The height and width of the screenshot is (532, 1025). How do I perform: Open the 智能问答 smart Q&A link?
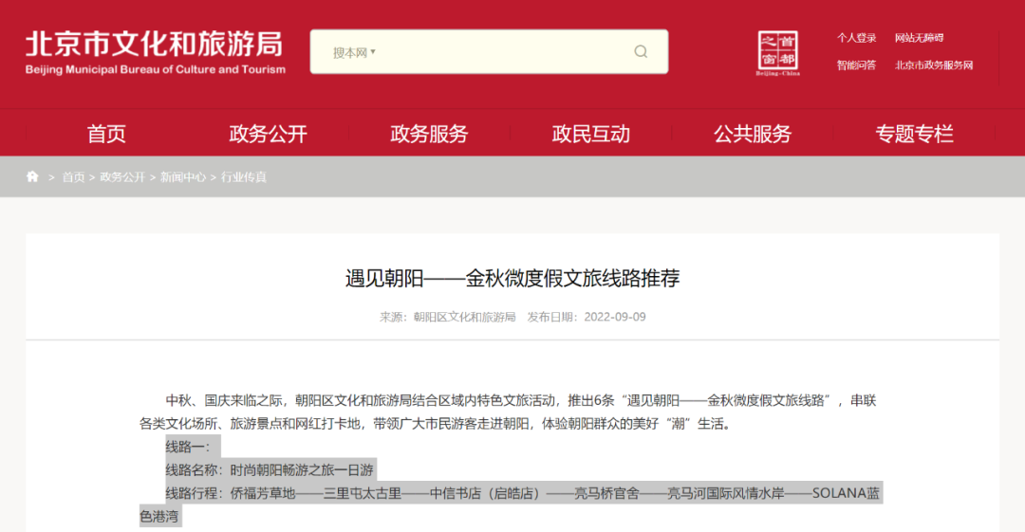point(856,65)
